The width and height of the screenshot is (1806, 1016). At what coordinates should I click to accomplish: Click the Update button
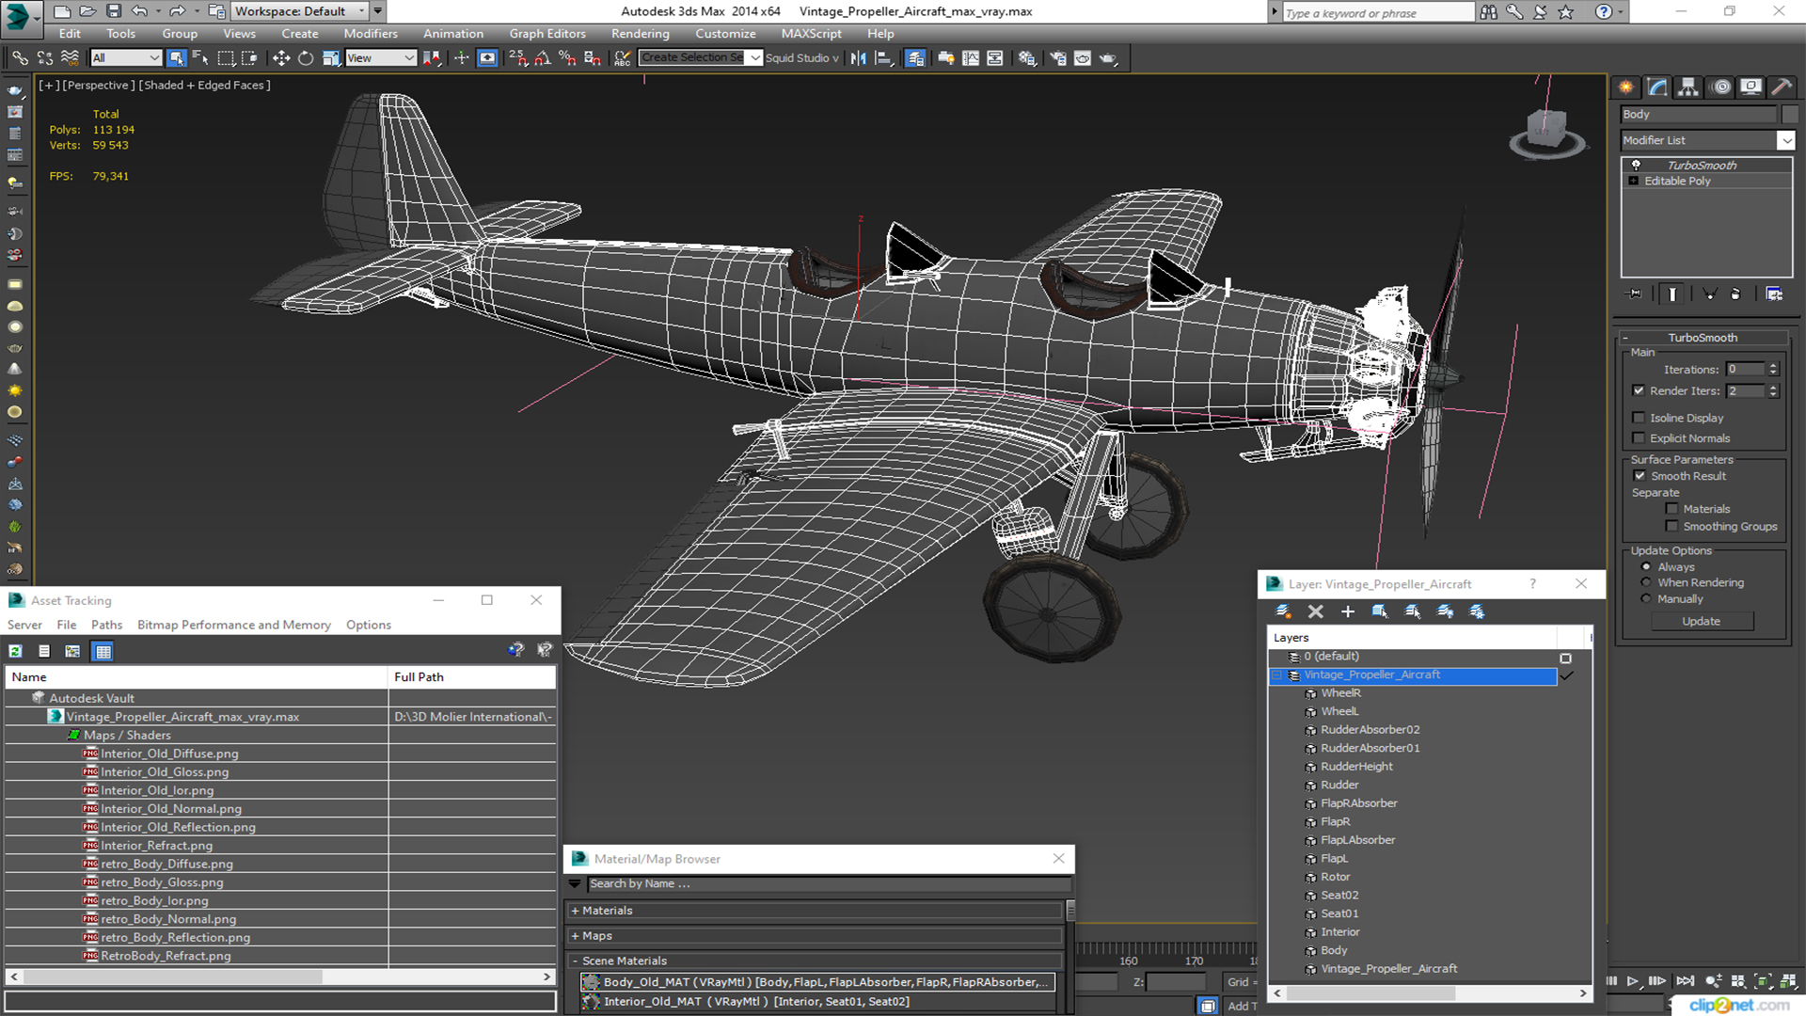pyautogui.click(x=1702, y=622)
